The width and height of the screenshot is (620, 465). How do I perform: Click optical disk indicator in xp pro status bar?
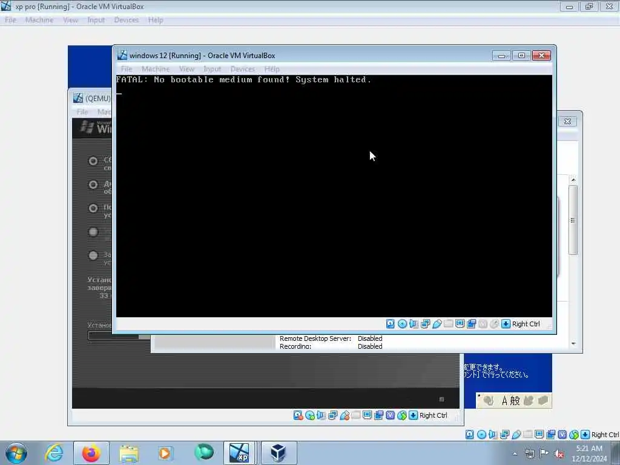point(481,435)
